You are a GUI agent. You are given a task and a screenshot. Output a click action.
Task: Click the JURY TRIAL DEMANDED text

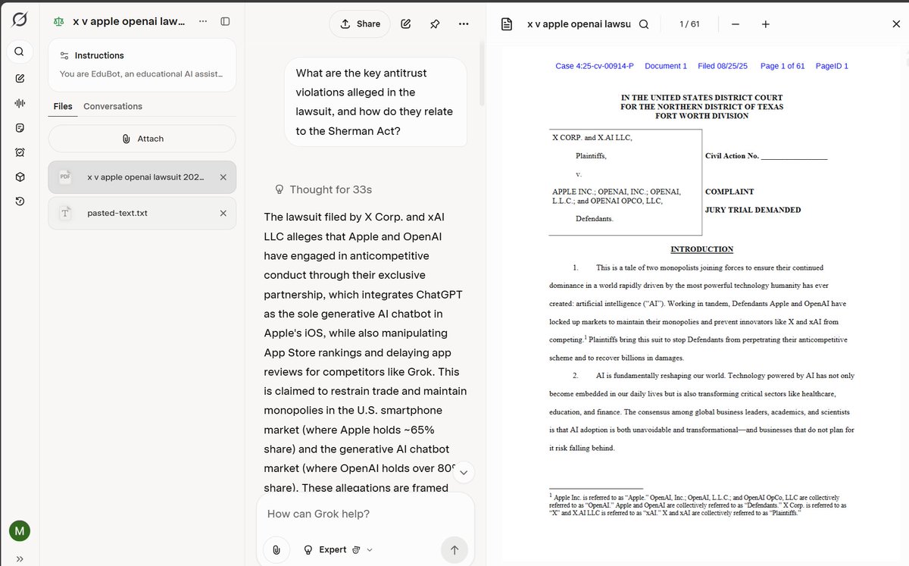(x=753, y=210)
